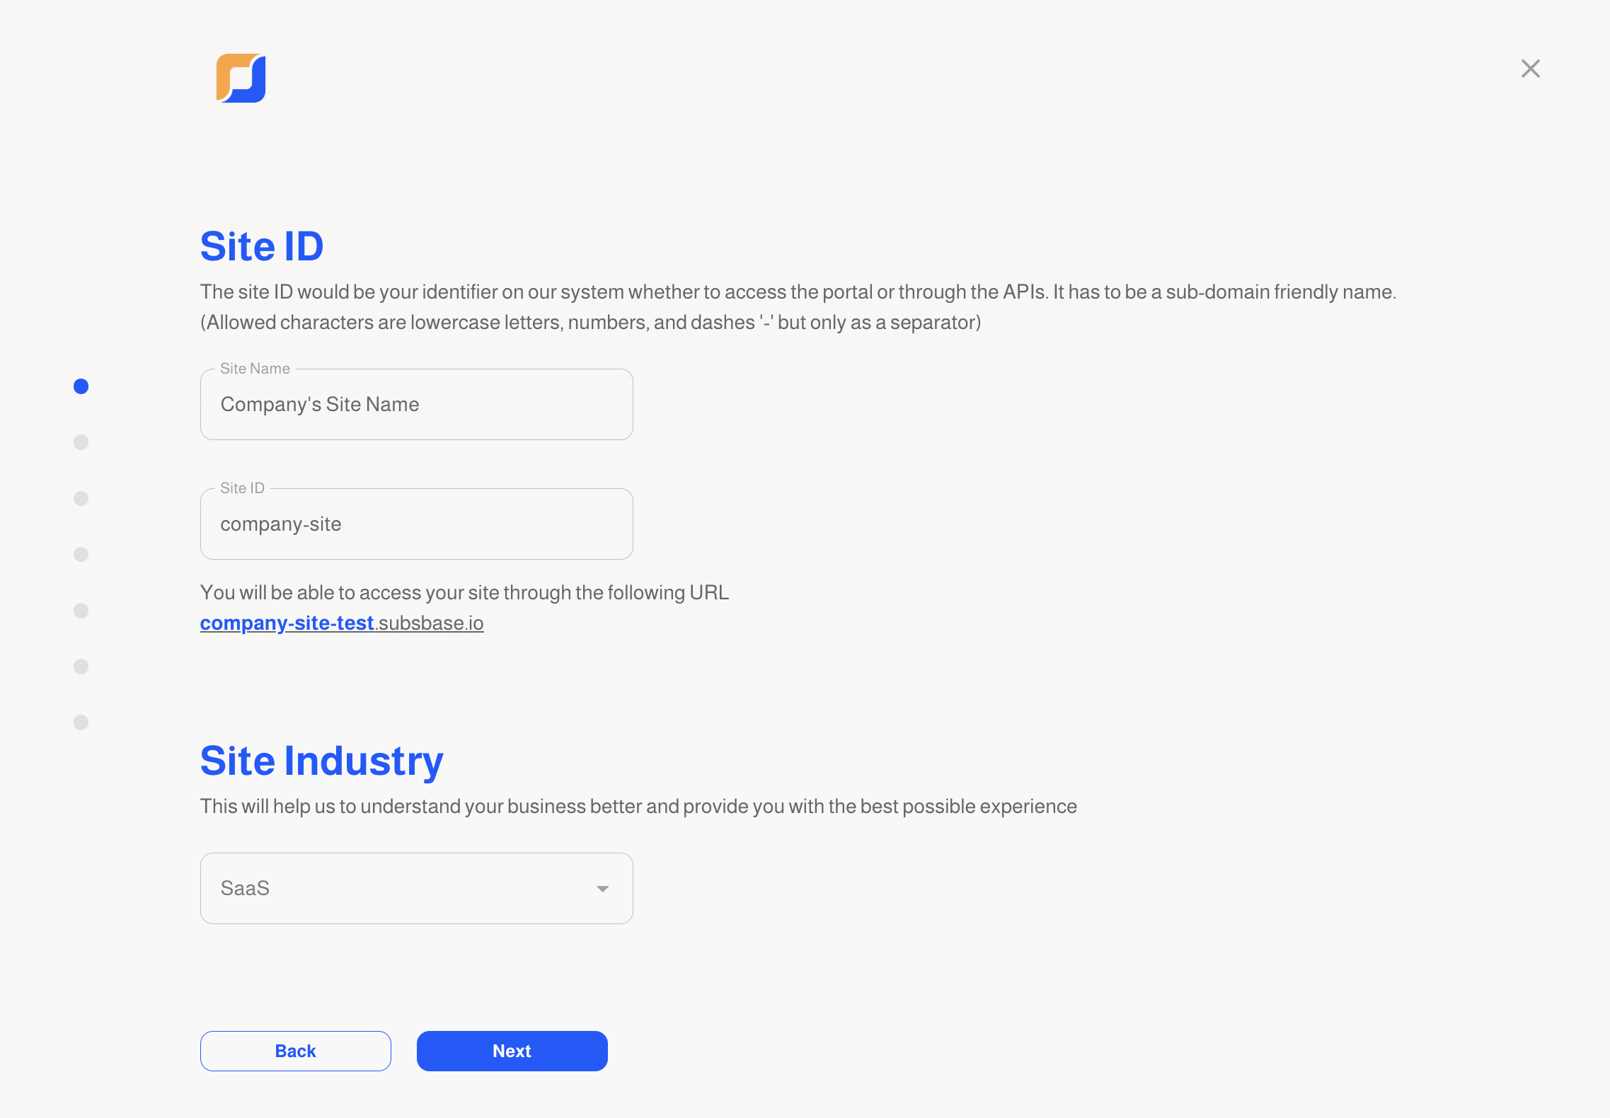Click the floating 'Site Name' field label

pyautogui.click(x=255, y=369)
